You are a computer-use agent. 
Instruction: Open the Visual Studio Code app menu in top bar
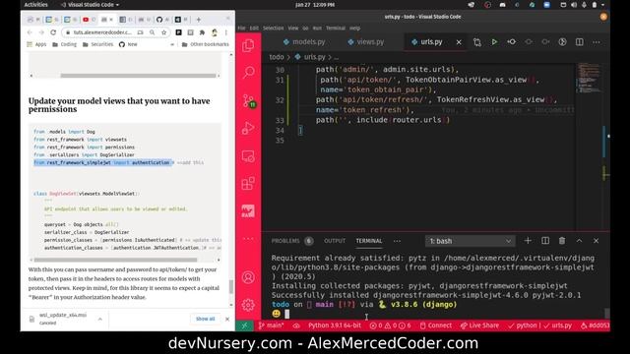(90, 5)
